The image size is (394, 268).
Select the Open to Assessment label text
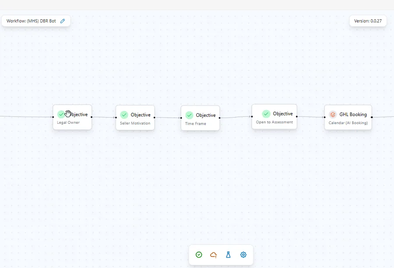pos(274,122)
